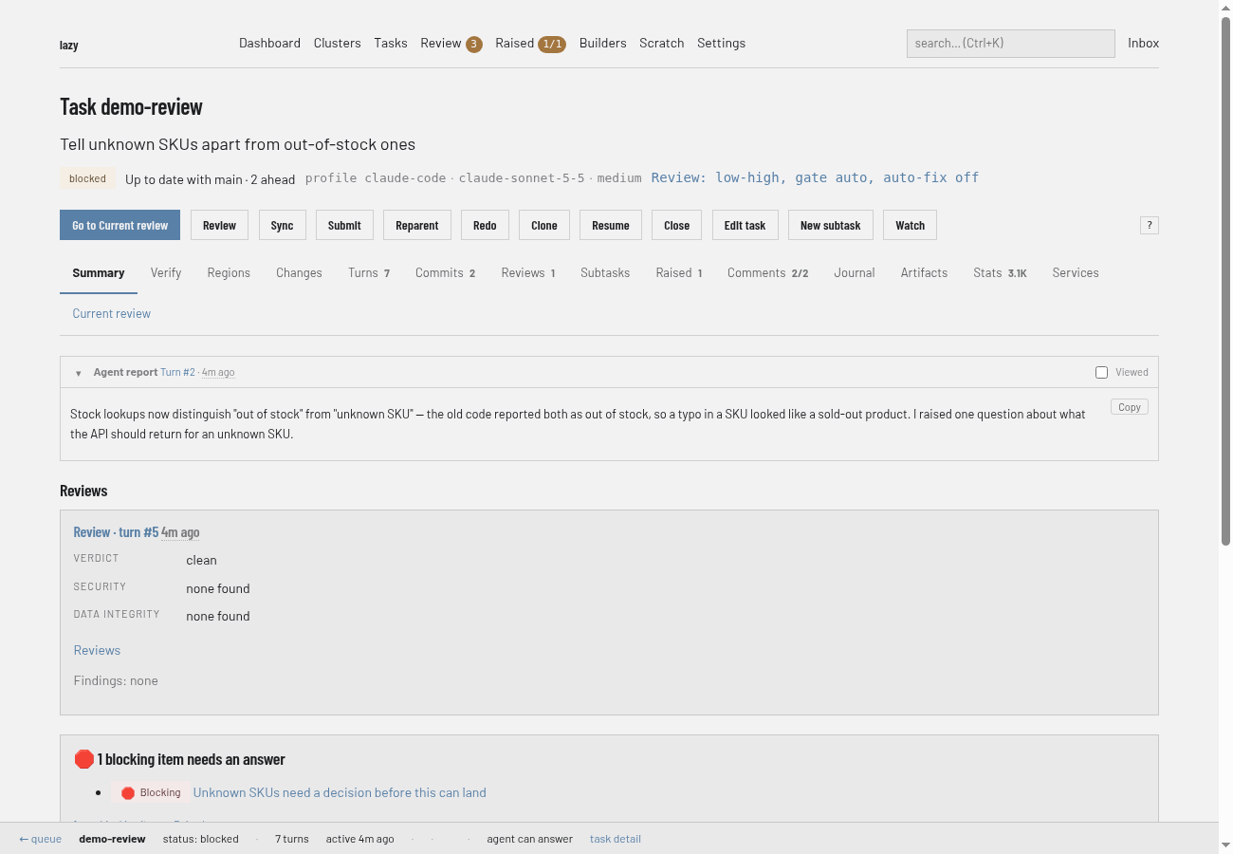Click the Submit button
1233x854 pixels.
(344, 225)
